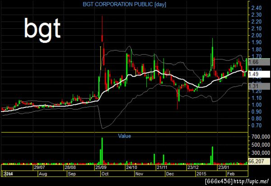Select the Oct month label
This screenshot has width=271, height=186.
tap(105, 174)
